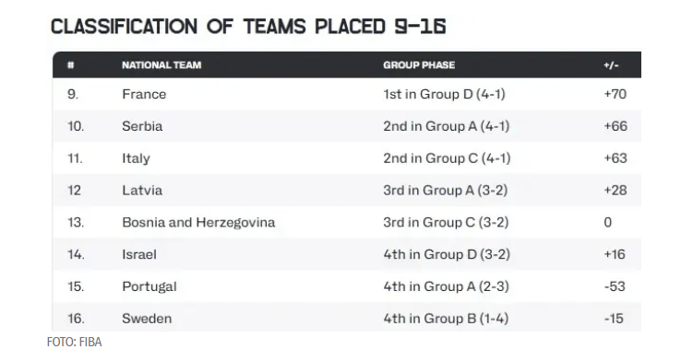
Task: Select Israel in the classification table
Action: tap(139, 255)
